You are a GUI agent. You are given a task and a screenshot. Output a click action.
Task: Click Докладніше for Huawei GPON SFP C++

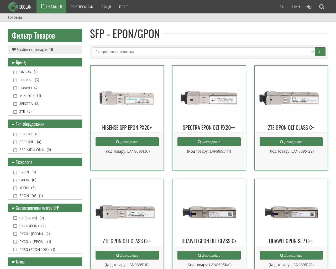tap(291, 255)
